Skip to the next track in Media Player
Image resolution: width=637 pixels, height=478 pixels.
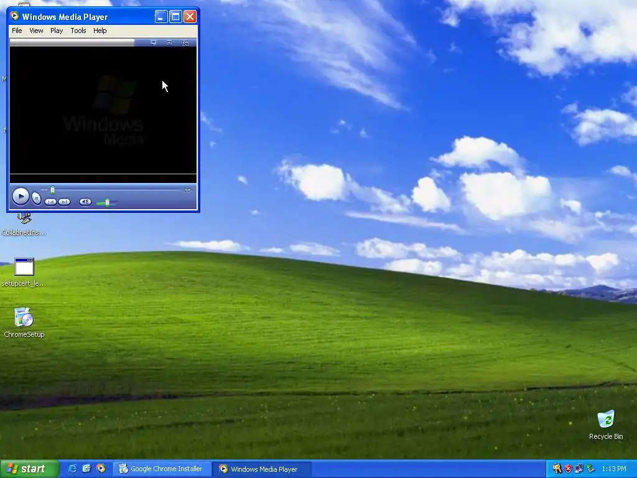[64, 202]
